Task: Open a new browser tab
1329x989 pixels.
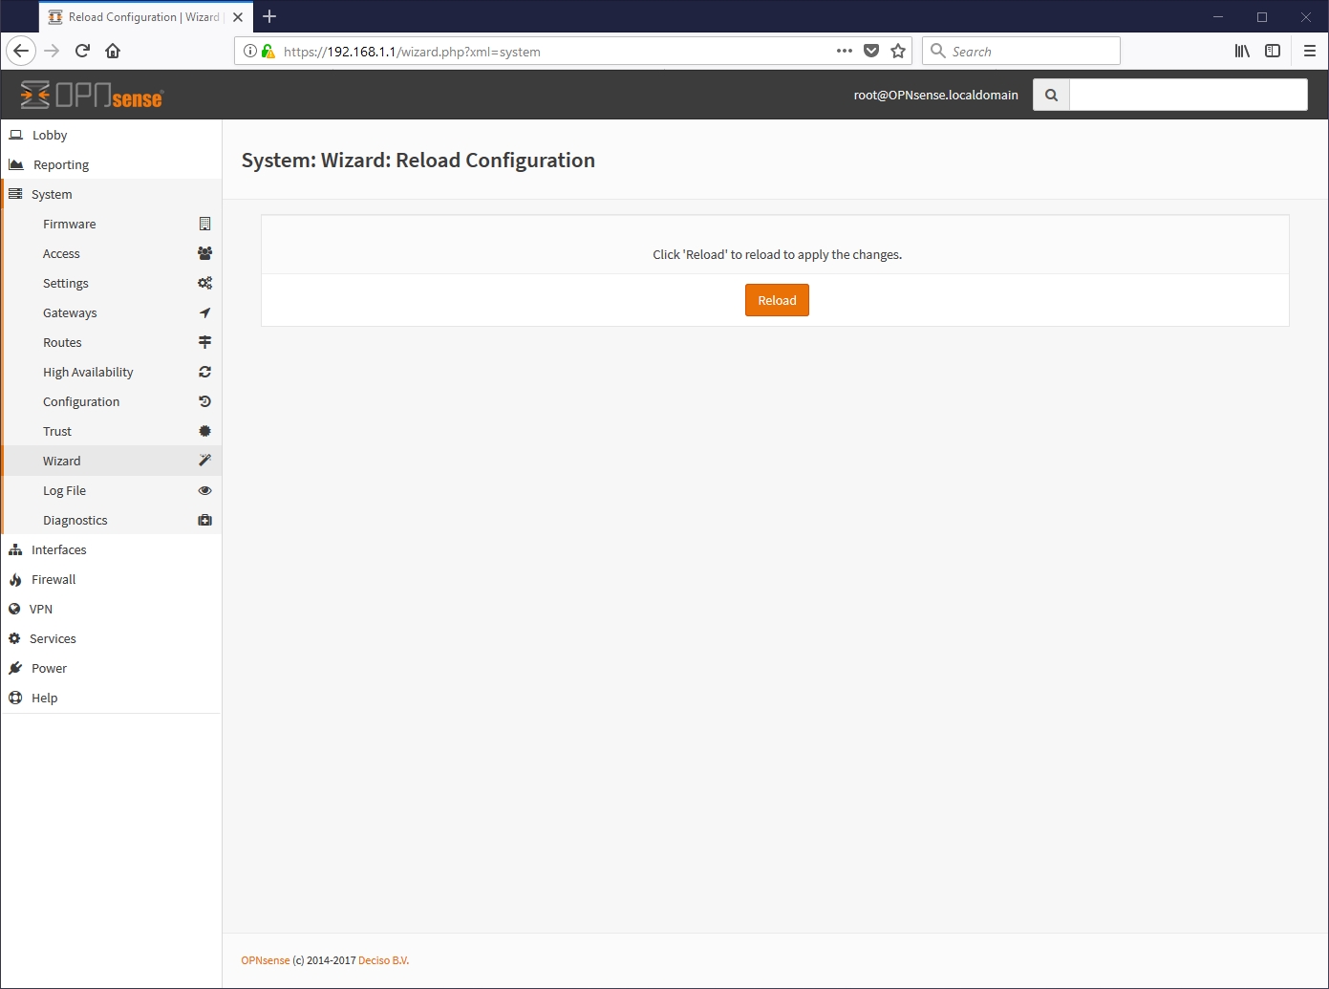Action: pos(269,16)
